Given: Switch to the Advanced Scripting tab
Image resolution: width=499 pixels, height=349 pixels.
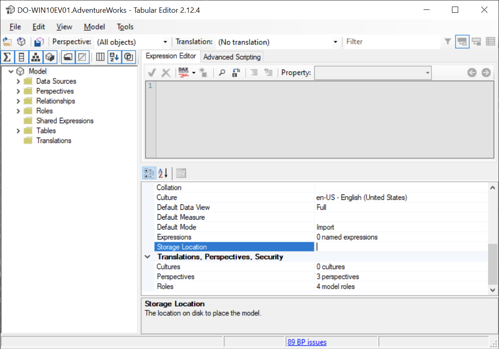Looking at the screenshot, I should pos(232,56).
